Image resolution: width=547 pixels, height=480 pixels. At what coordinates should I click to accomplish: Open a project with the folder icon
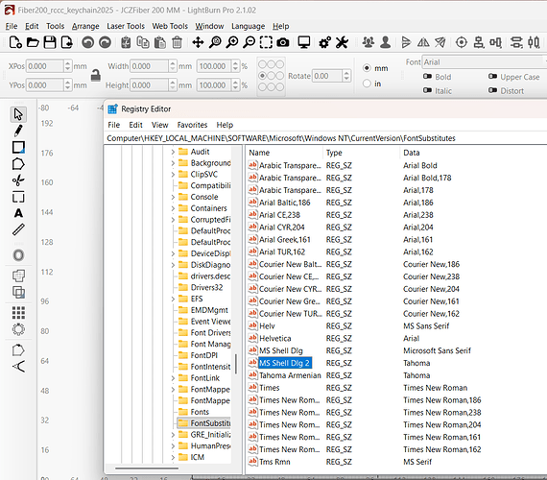(x=33, y=42)
